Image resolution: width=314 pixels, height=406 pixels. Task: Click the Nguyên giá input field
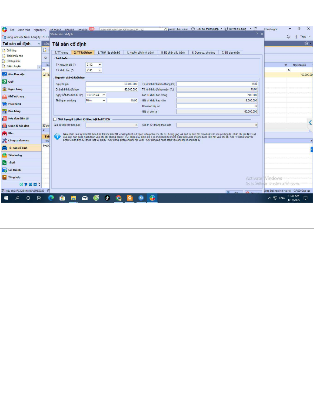(x=112, y=84)
